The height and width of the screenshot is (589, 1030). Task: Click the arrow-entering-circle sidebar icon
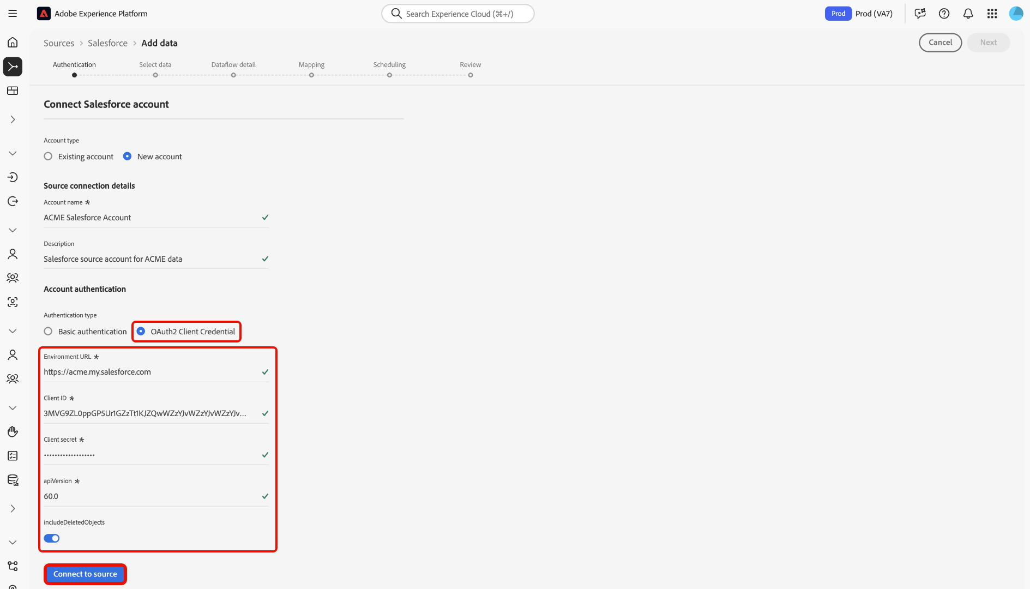pos(13,177)
